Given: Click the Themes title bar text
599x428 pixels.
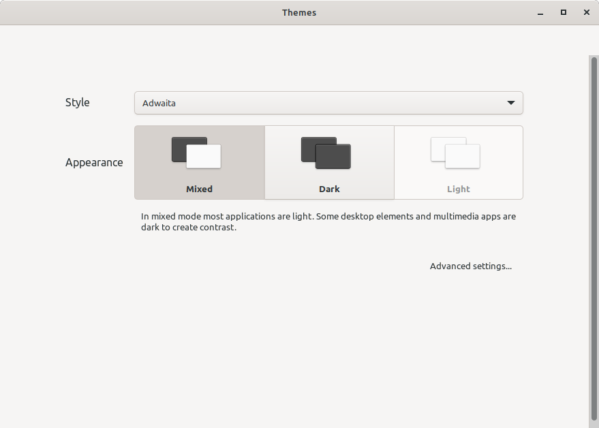Looking at the screenshot, I should coord(299,12).
